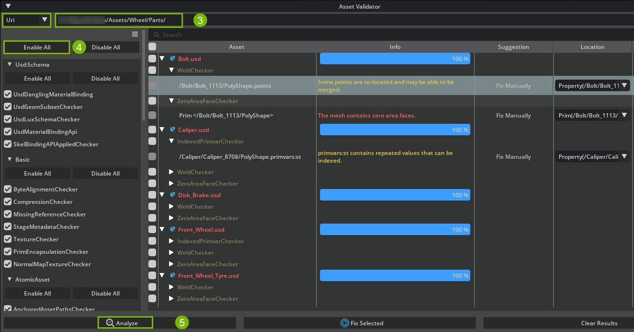This screenshot has height=332, width=634.
Task: Click the Info column header
Action: pyautogui.click(x=395, y=47)
